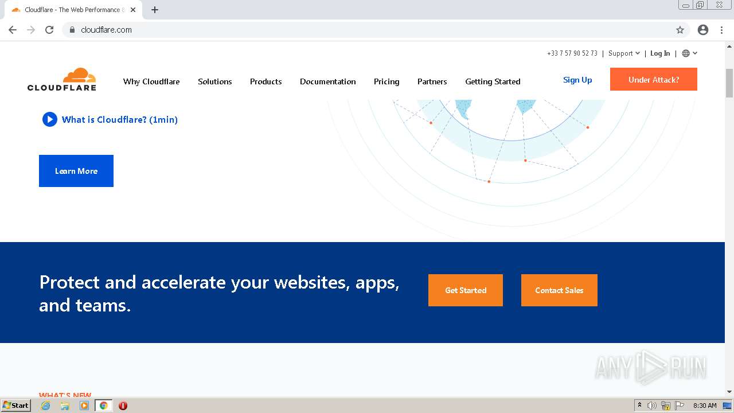734x413 pixels.
Task: Click the Cloudflare logo
Action: [x=62, y=79]
